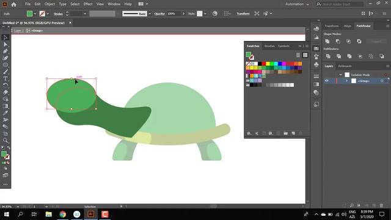This screenshot has height=220, width=391.
Task: Swap fill and stroke in toolbar
Action: point(9,148)
